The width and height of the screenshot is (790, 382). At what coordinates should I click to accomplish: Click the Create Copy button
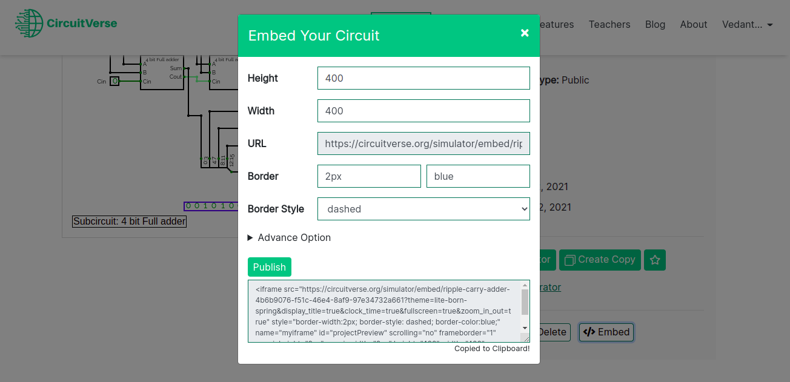coord(600,260)
